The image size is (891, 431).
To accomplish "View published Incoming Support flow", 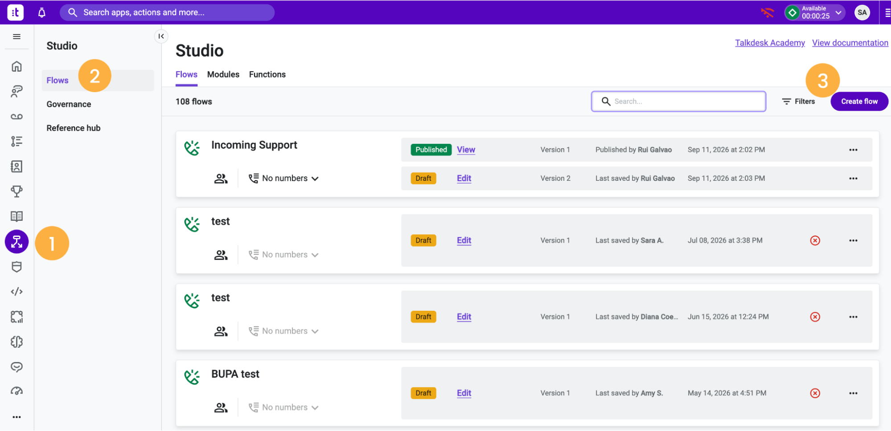I will tap(466, 150).
